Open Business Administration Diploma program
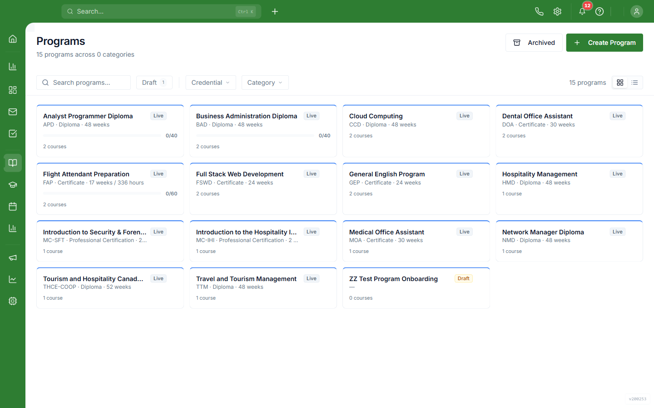The width and height of the screenshot is (654, 408). click(263, 131)
